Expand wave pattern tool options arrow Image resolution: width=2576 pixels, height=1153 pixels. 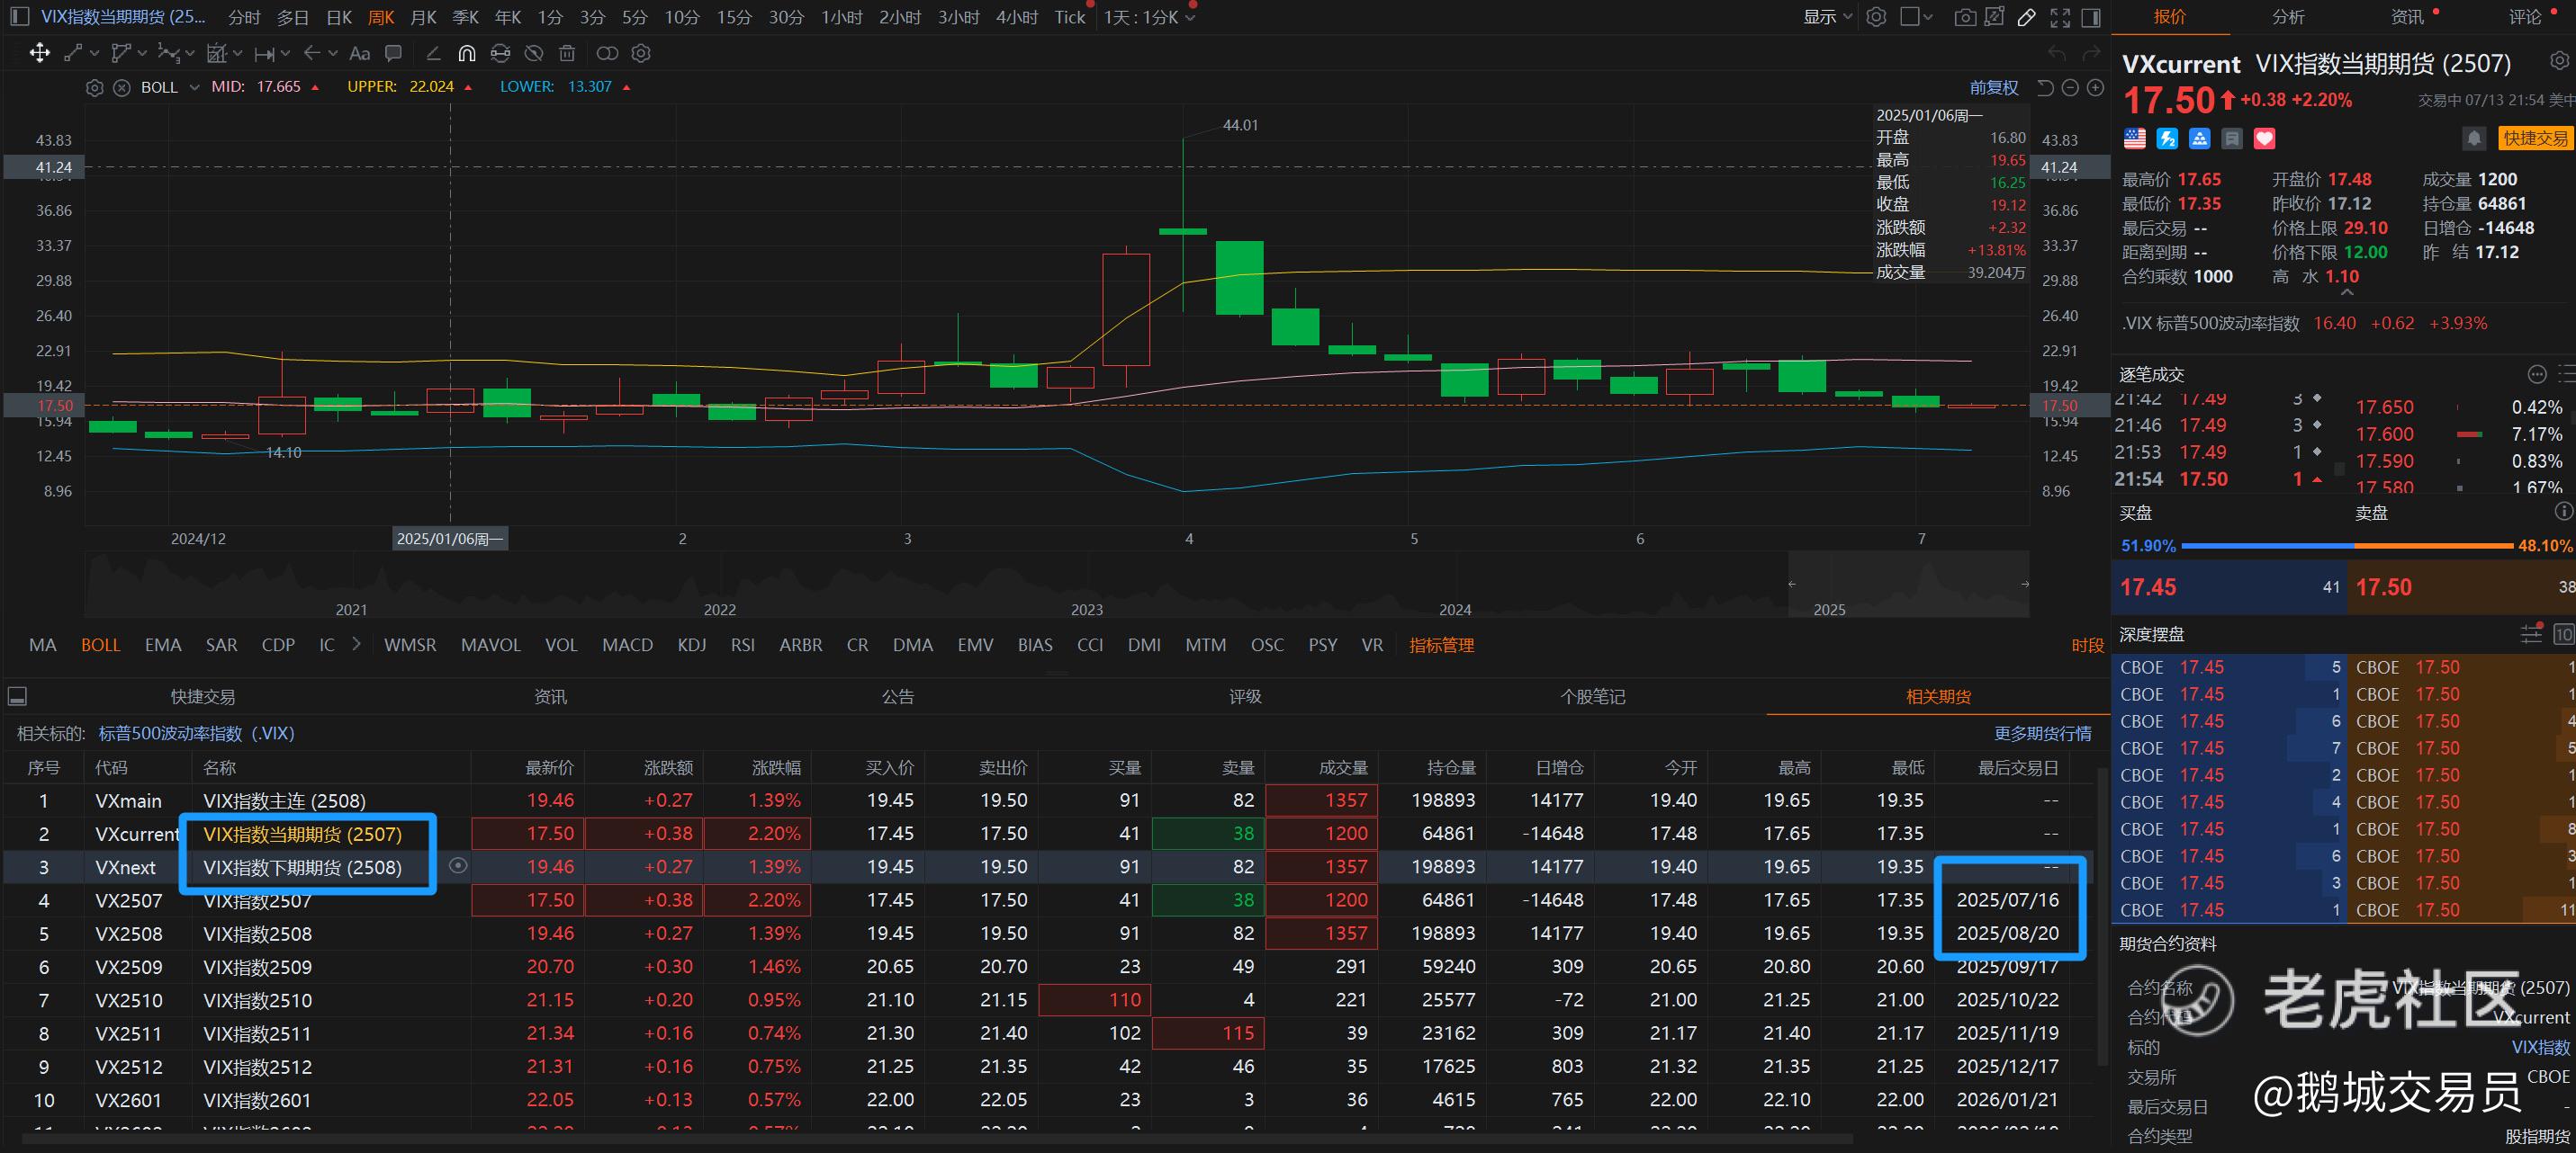(x=190, y=54)
